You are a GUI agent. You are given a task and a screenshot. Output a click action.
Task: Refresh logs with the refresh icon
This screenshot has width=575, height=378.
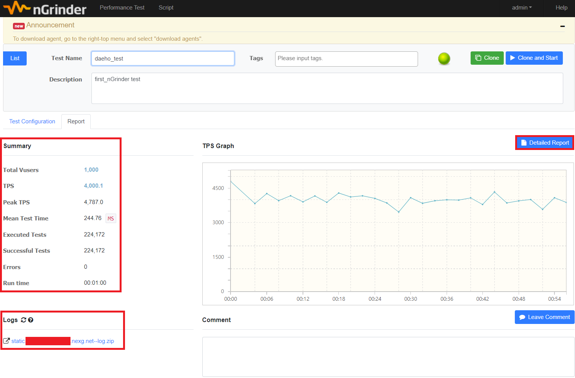pos(24,320)
